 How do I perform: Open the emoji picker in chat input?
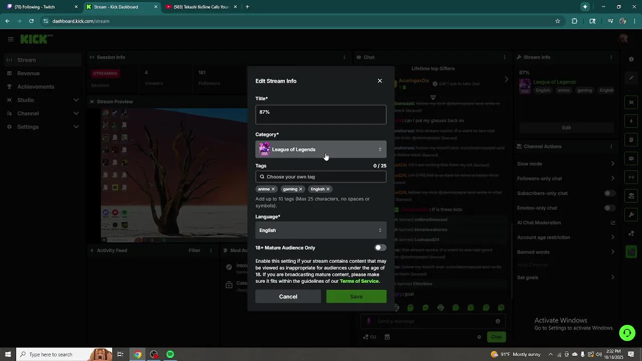pos(498,321)
